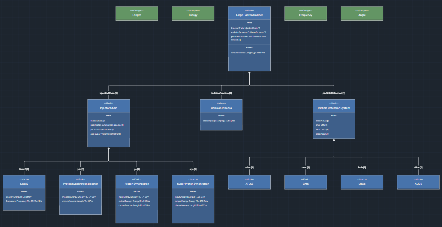The width and height of the screenshot is (442, 227).
Task: Click the Large Hadron Collider block title
Action: 249,15
